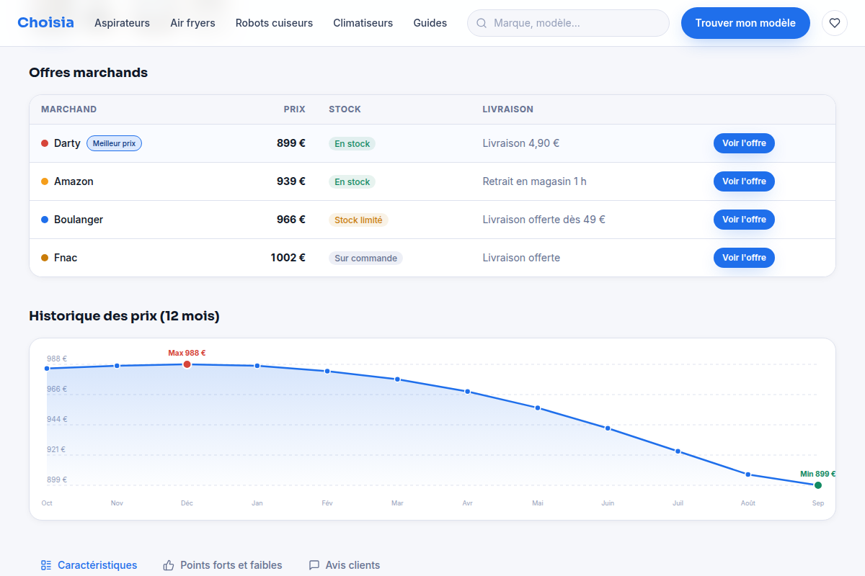Click the PRIX column header
The height and width of the screenshot is (576, 865).
point(294,109)
